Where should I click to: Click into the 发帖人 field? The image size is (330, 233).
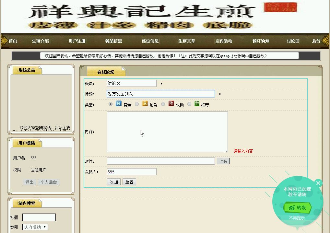tap(132, 172)
